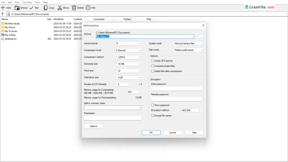Click the Info toolbar icon
The width and height of the screenshot is (288, 162).
[88, 8]
